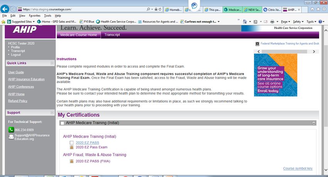The width and height of the screenshot is (328, 177).
Task: Open the Profile link under HCSC Tester
Action: 15,47
